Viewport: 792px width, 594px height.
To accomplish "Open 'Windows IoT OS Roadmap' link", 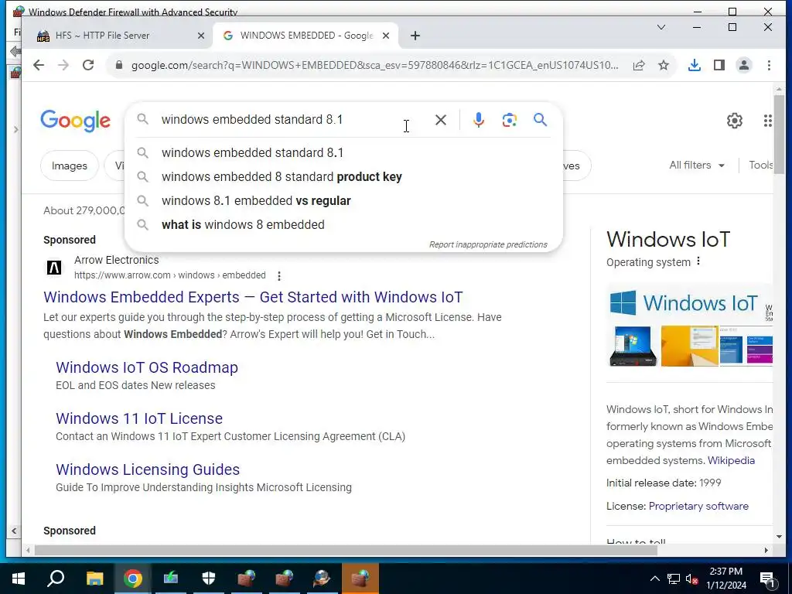I will point(146,367).
